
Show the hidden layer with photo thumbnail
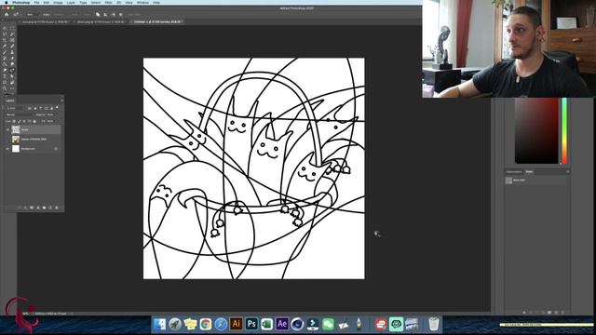click(7, 139)
